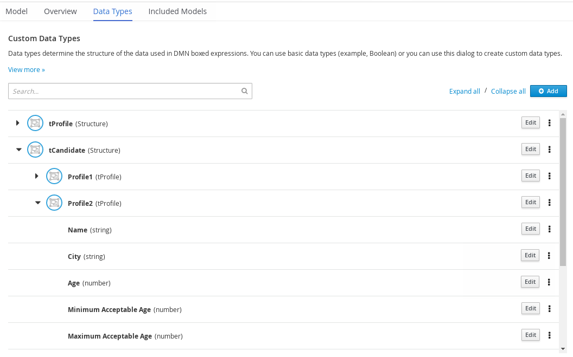Click the search magnifier icon
The width and height of the screenshot is (573, 357).
244,91
